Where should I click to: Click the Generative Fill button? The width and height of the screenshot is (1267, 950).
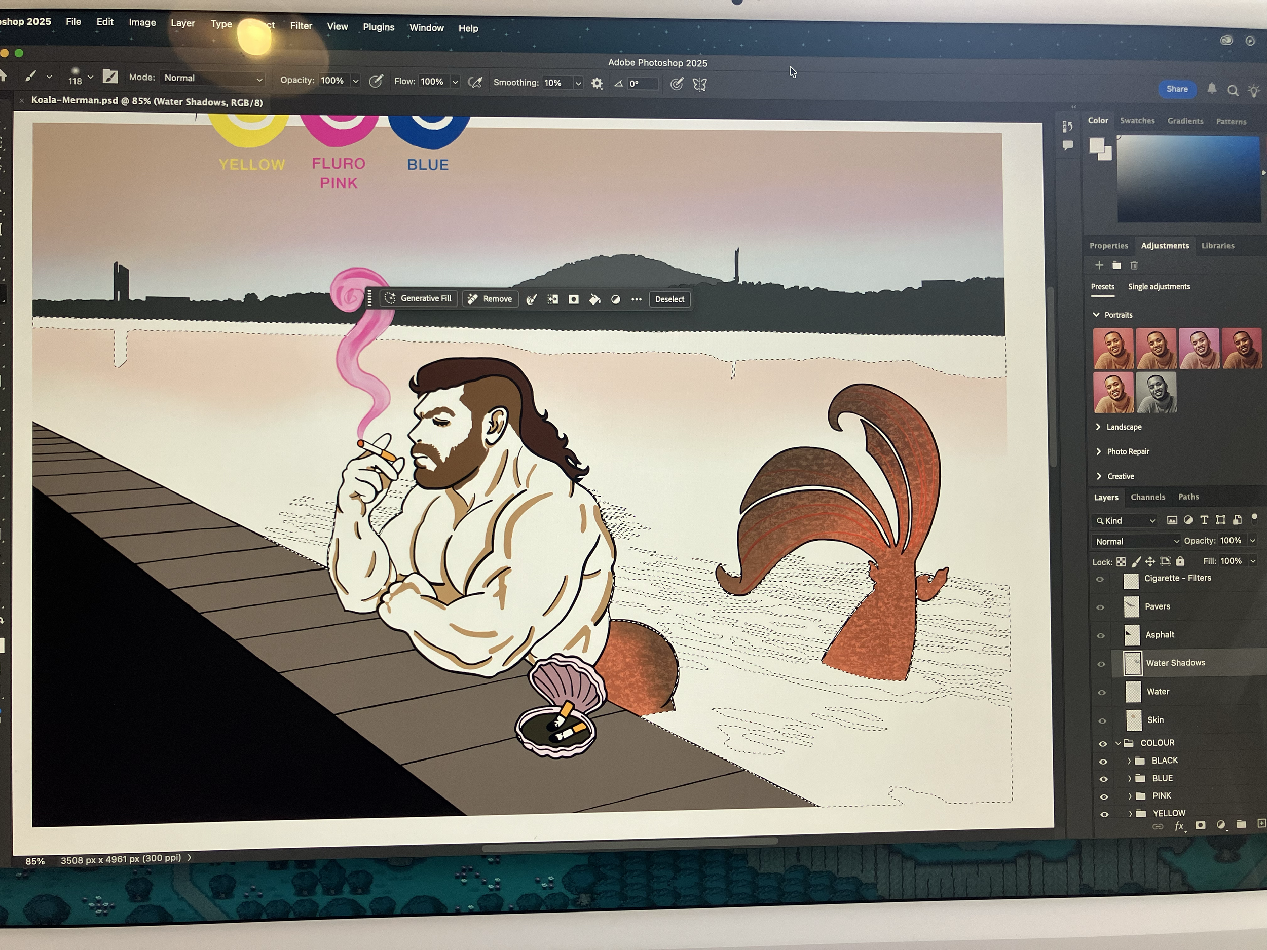[419, 298]
